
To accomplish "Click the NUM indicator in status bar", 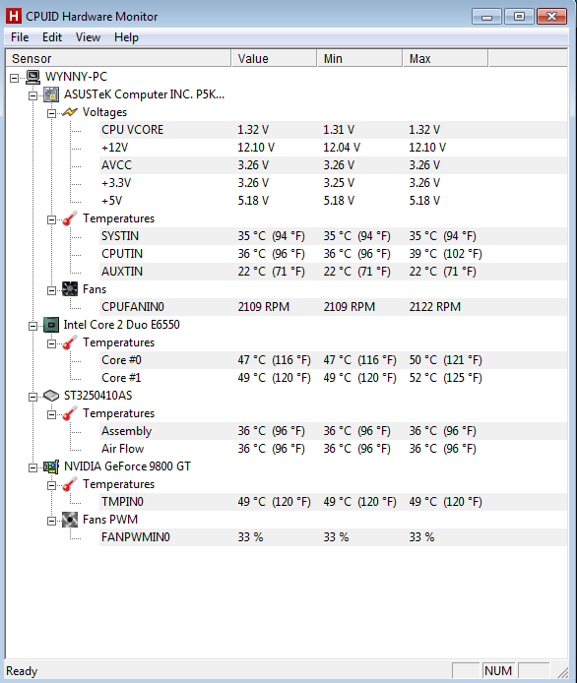I will click(x=498, y=671).
